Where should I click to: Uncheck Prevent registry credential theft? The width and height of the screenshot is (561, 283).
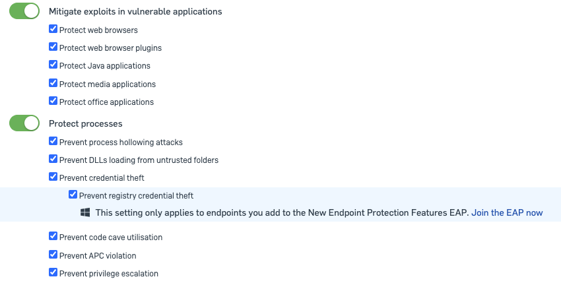(x=73, y=195)
